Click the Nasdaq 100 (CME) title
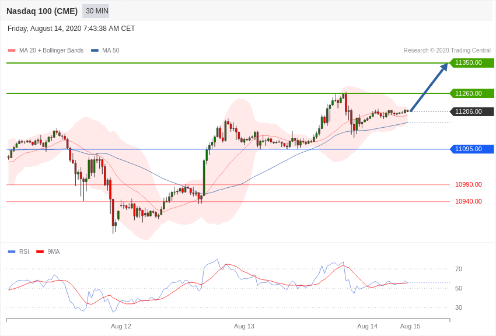Viewport: 496px width, 336px height. click(x=42, y=11)
